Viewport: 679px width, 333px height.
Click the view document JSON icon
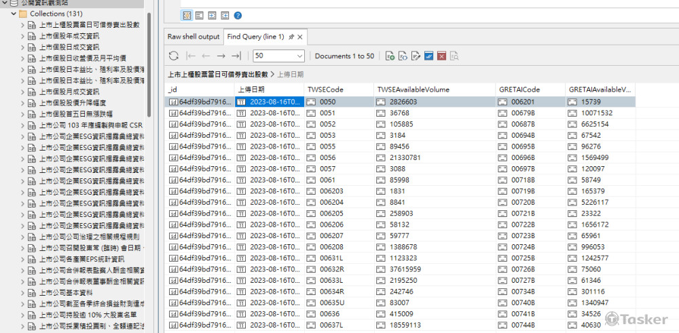(x=403, y=56)
